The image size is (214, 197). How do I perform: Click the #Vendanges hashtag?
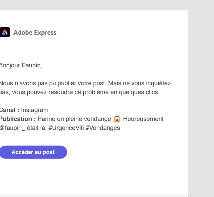[103, 128]
